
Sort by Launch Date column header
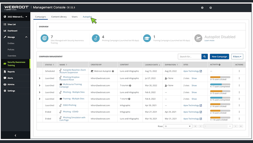pyautogui.click(x=152, y=65)
